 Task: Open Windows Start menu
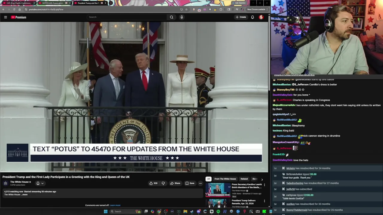pos(105,211)
